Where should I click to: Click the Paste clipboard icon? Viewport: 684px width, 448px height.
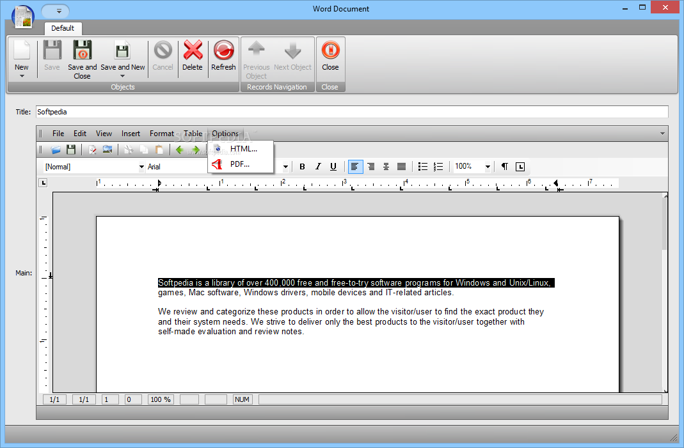(159, 150)
